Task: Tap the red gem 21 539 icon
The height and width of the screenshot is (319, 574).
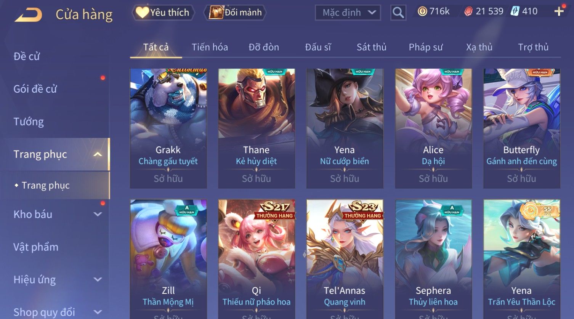Action: coord(468,11)
